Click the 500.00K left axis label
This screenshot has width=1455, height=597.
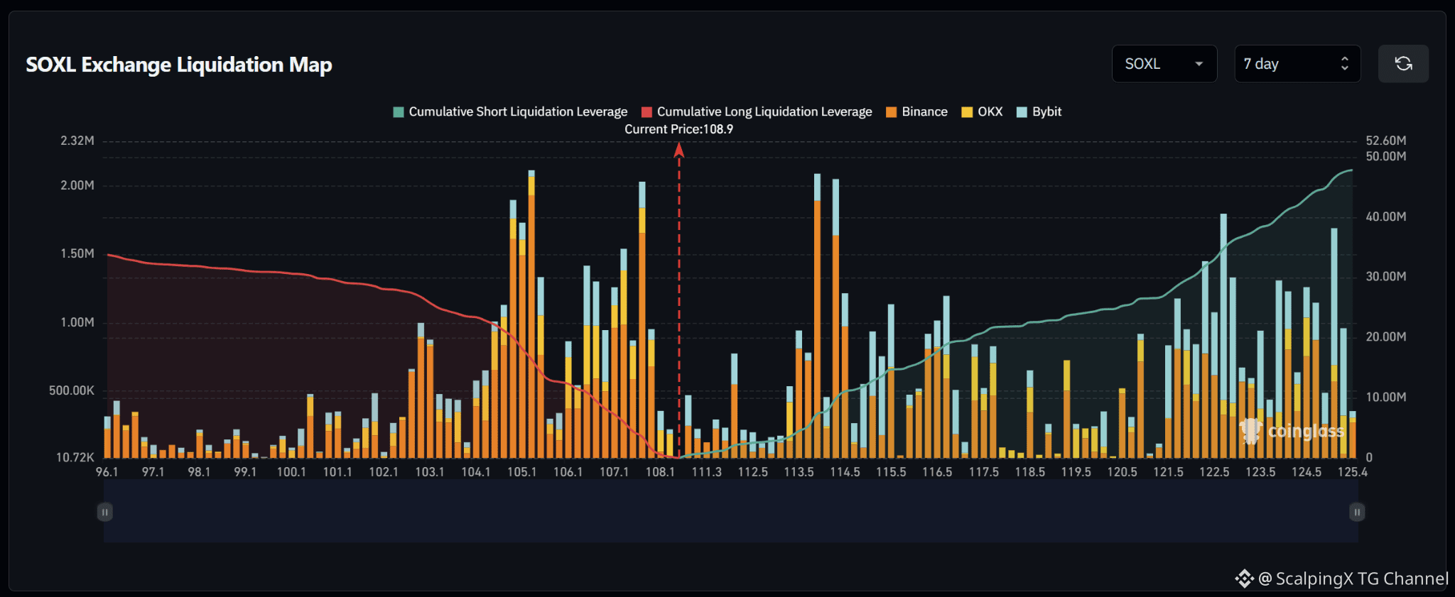72,390
